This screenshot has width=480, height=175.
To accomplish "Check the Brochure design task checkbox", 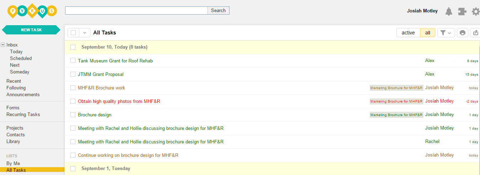I will (73, 115).
